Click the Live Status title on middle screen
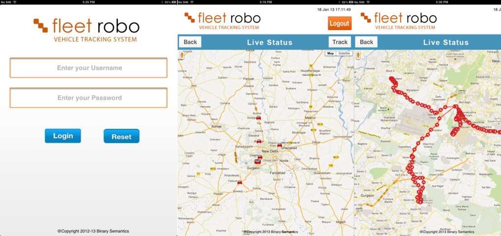The image size is (501, 236). 270,42
